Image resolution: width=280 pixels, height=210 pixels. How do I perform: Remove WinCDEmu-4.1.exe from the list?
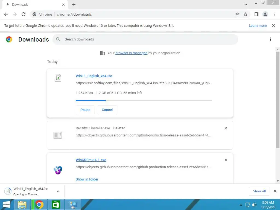(x=226, y=160)
